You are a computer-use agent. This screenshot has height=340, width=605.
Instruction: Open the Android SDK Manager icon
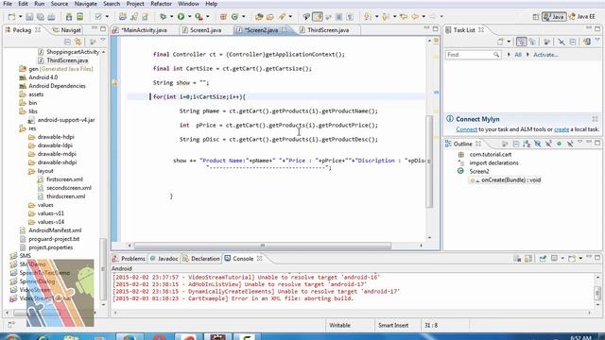[69, 17]
